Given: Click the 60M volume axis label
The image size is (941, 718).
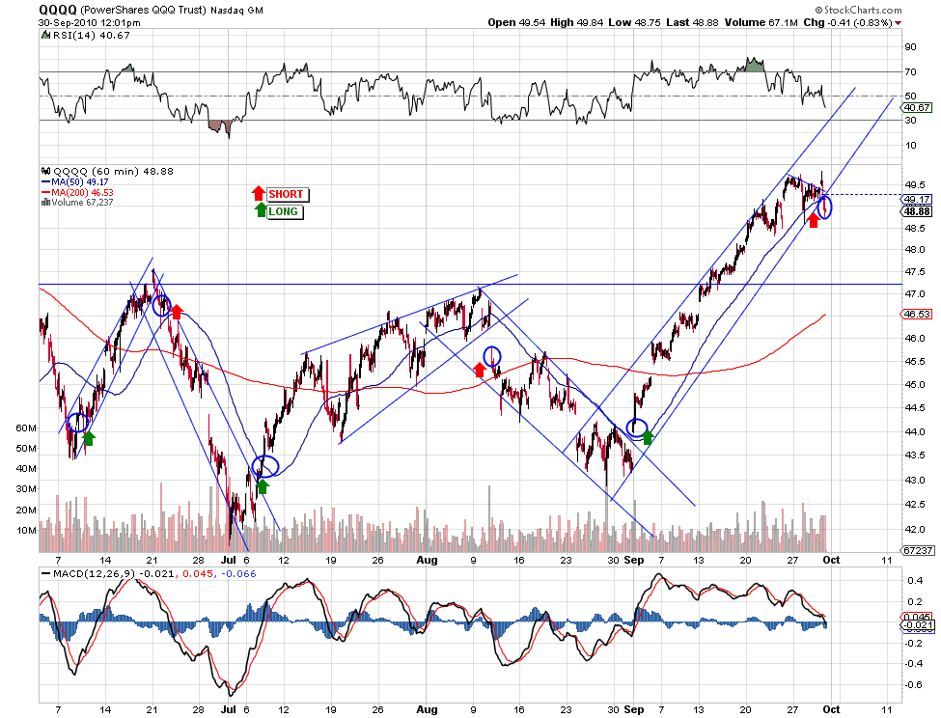Looking at the screenshot, I should [26, 428].
